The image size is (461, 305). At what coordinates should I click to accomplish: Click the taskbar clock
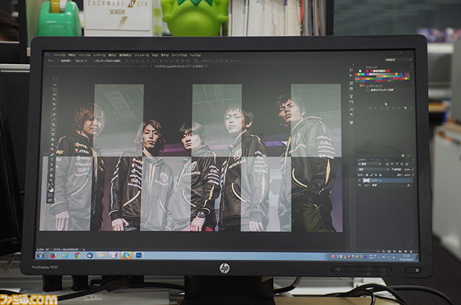tap(406, 258)
